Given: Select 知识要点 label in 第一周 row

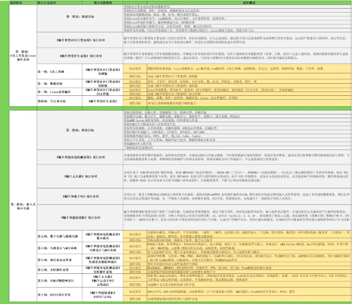Looking at the screenshot, I should coord(135,68).
